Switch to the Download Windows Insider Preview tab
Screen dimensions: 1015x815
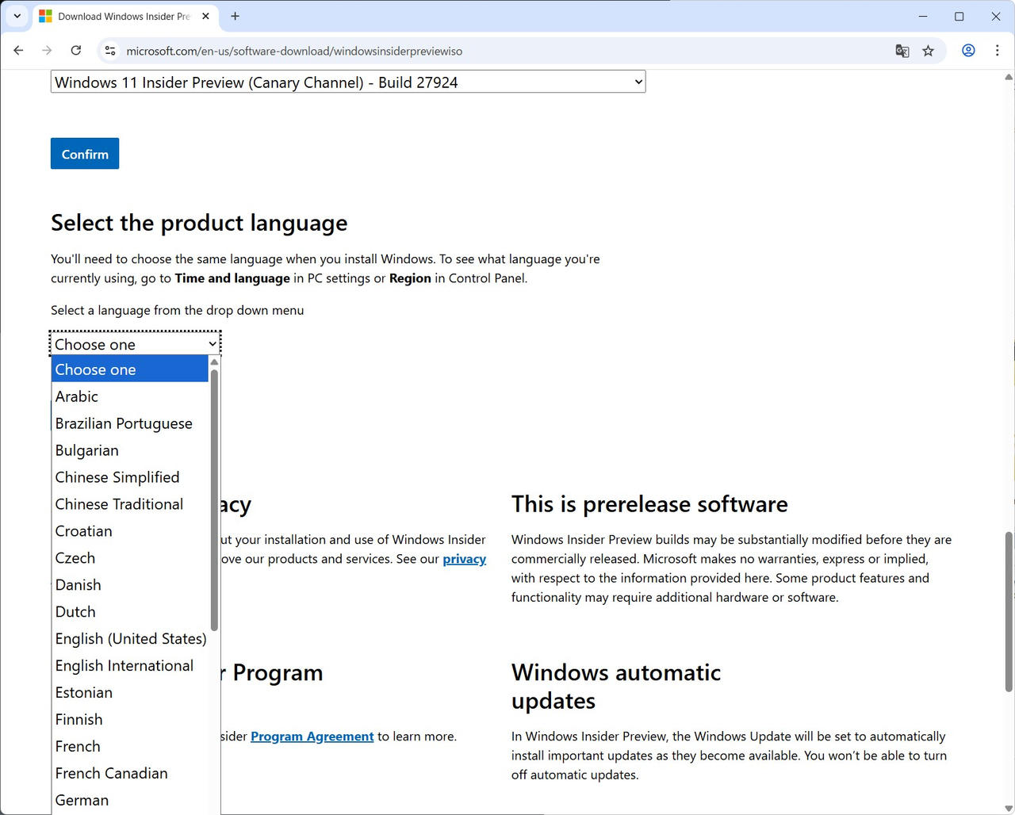click(x=123, y=16)
